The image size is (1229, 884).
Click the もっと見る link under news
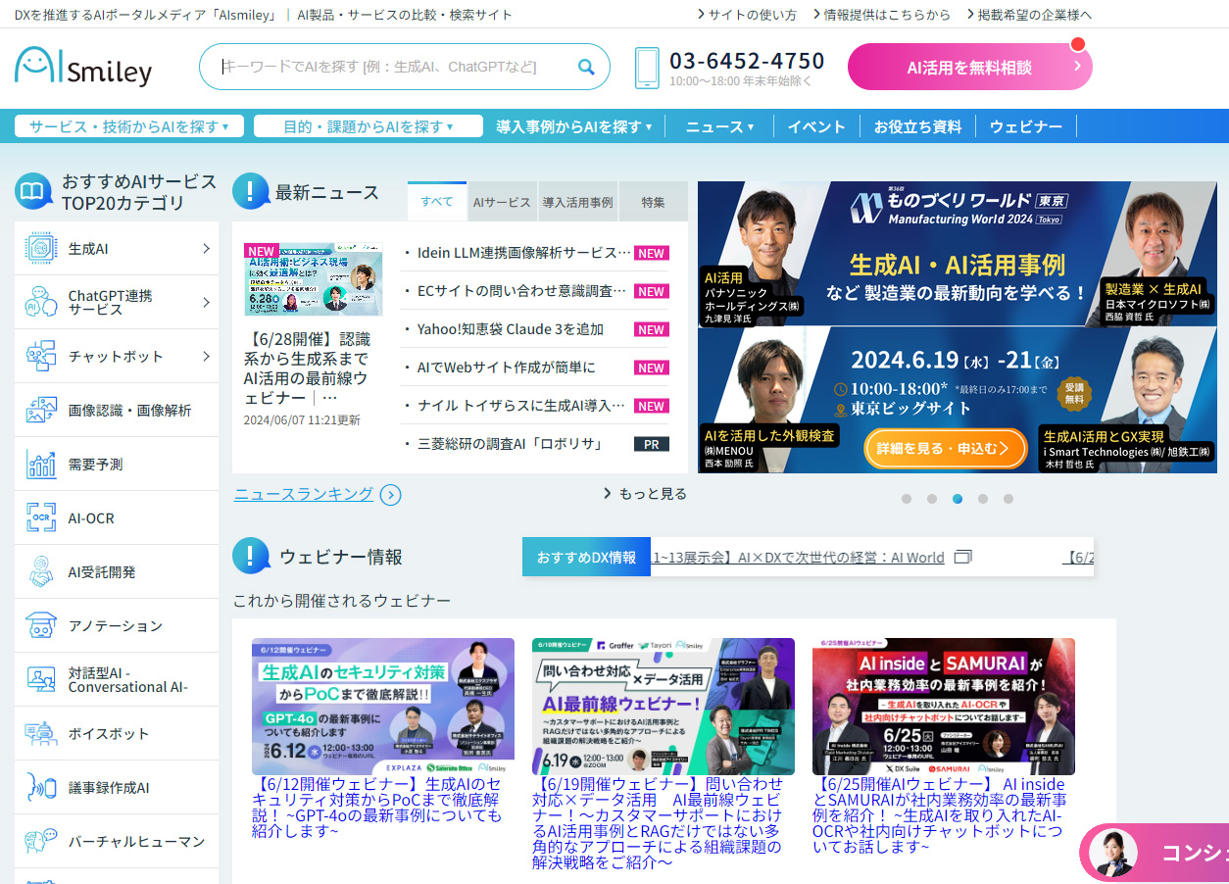646,493
